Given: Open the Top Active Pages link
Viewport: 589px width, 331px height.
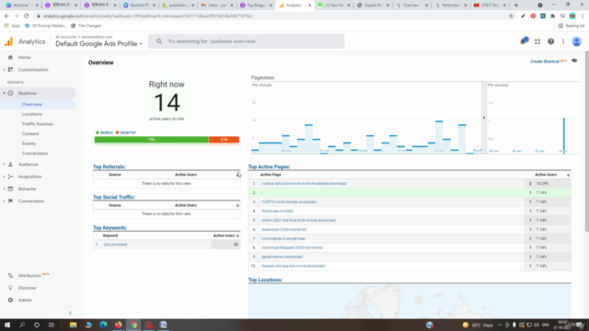Looking at the screenshot, I should [269, 166].
